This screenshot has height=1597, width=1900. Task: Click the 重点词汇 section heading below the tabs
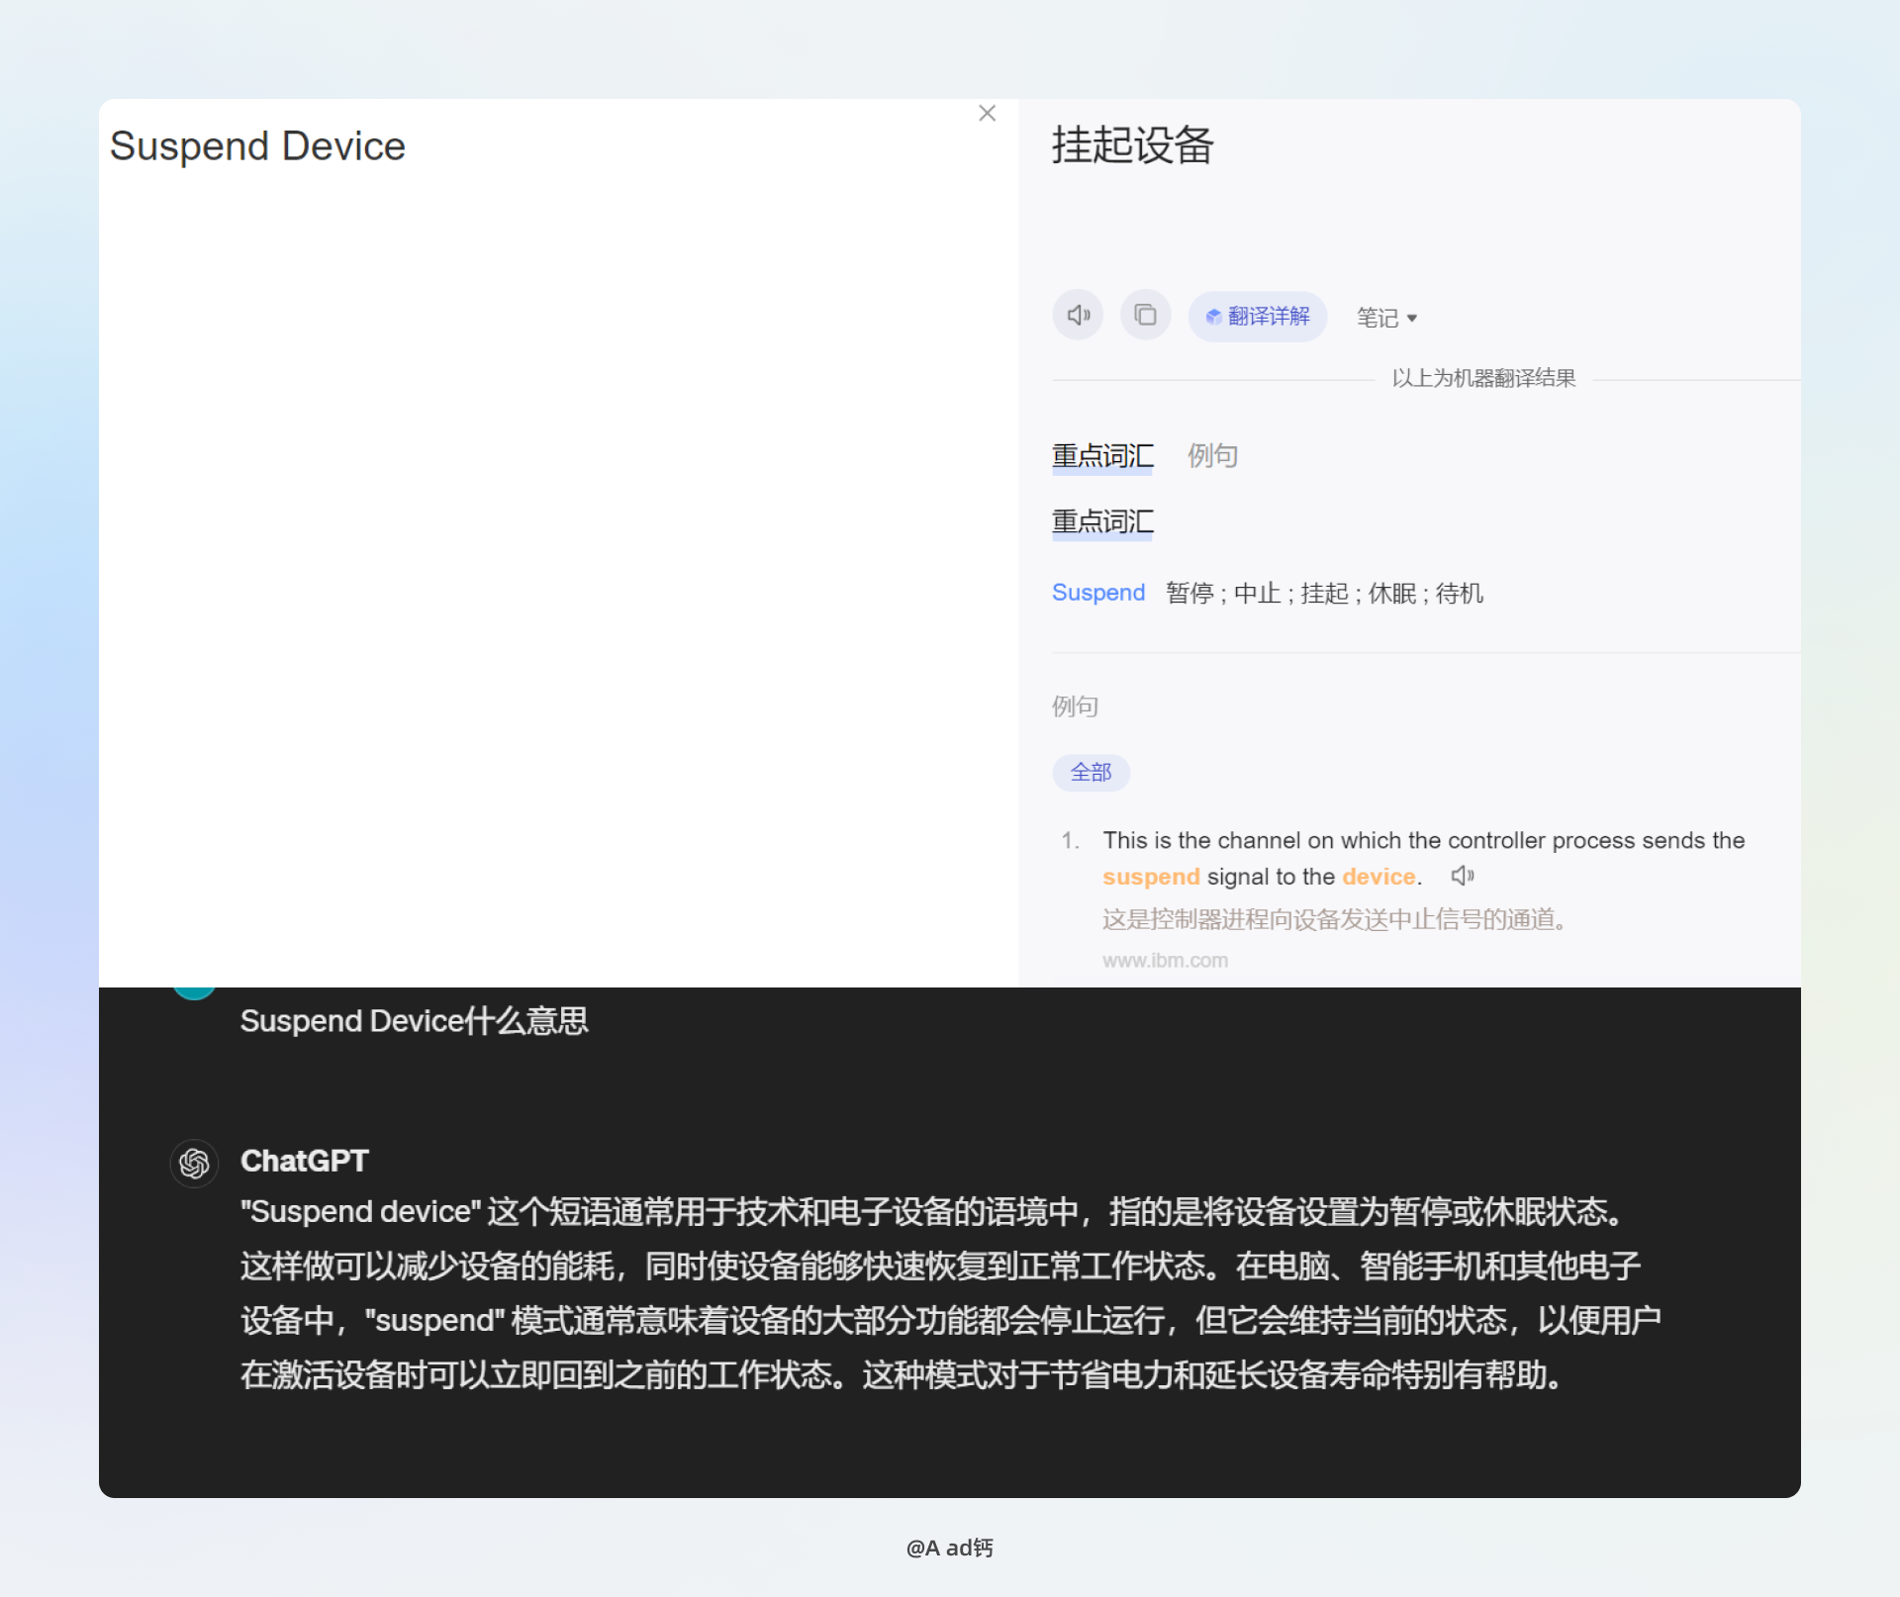[x=1102, y=521]
